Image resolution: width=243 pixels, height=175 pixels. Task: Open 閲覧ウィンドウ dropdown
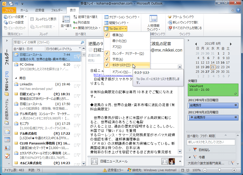116,23
